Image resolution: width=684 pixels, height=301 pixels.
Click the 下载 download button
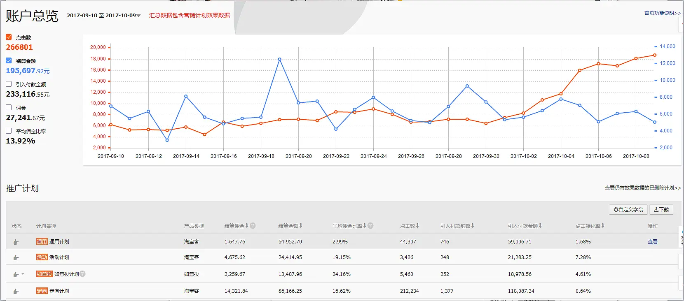pyautogui.click(x=661, y=210)
